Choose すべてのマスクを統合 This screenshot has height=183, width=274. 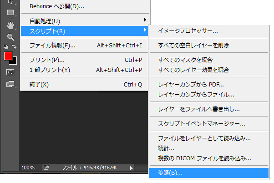pyautogui.click(x=209, y=60)
